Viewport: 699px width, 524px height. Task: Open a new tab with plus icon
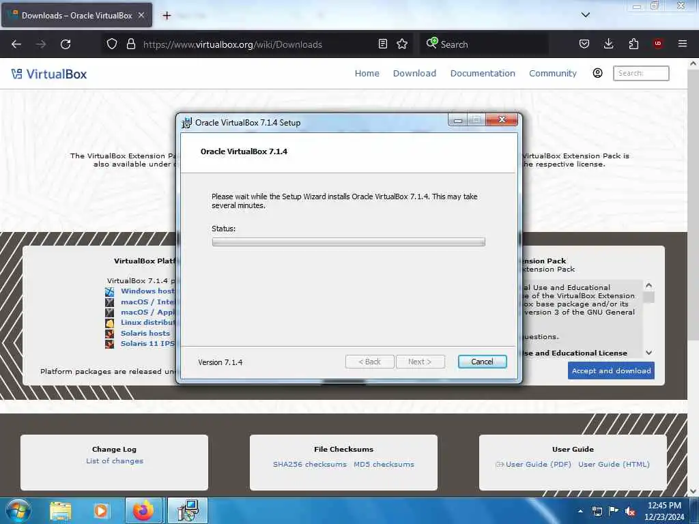167,16
